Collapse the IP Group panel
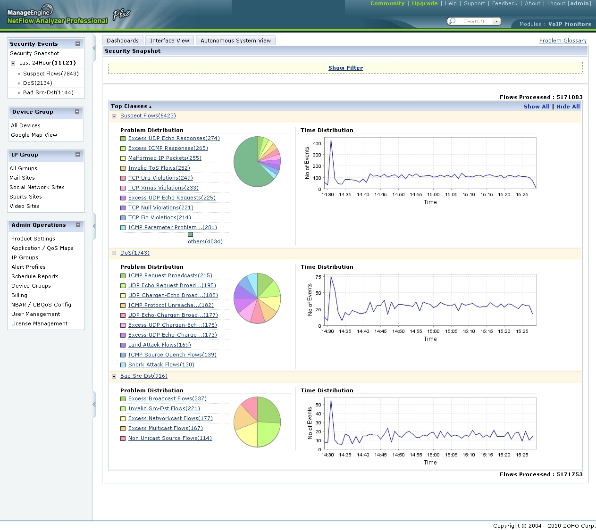This screenshot has width=596, height=530. 78,155
